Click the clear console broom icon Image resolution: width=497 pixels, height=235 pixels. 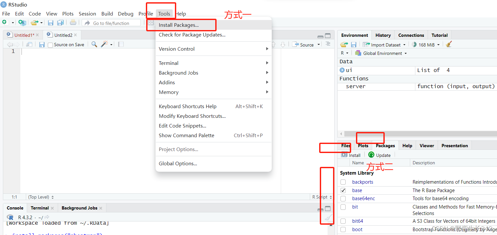(328, 217)
